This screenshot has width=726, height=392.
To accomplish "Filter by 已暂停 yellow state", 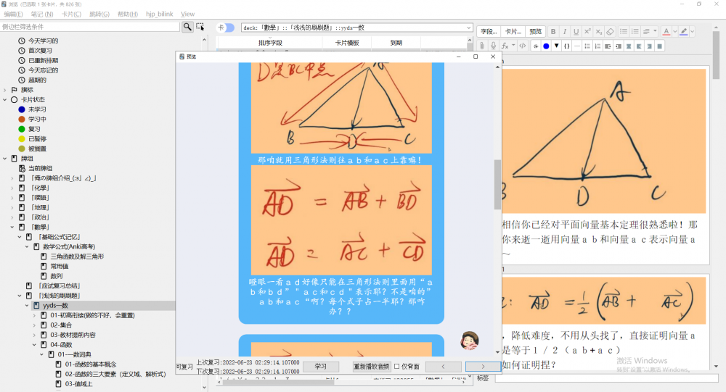I will pos(37,138).
